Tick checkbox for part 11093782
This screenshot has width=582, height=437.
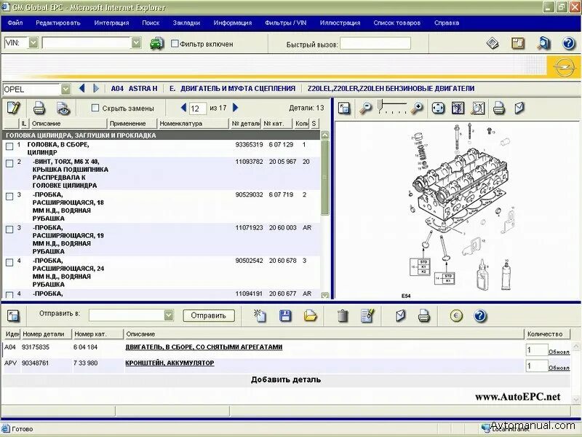[9, 163]
